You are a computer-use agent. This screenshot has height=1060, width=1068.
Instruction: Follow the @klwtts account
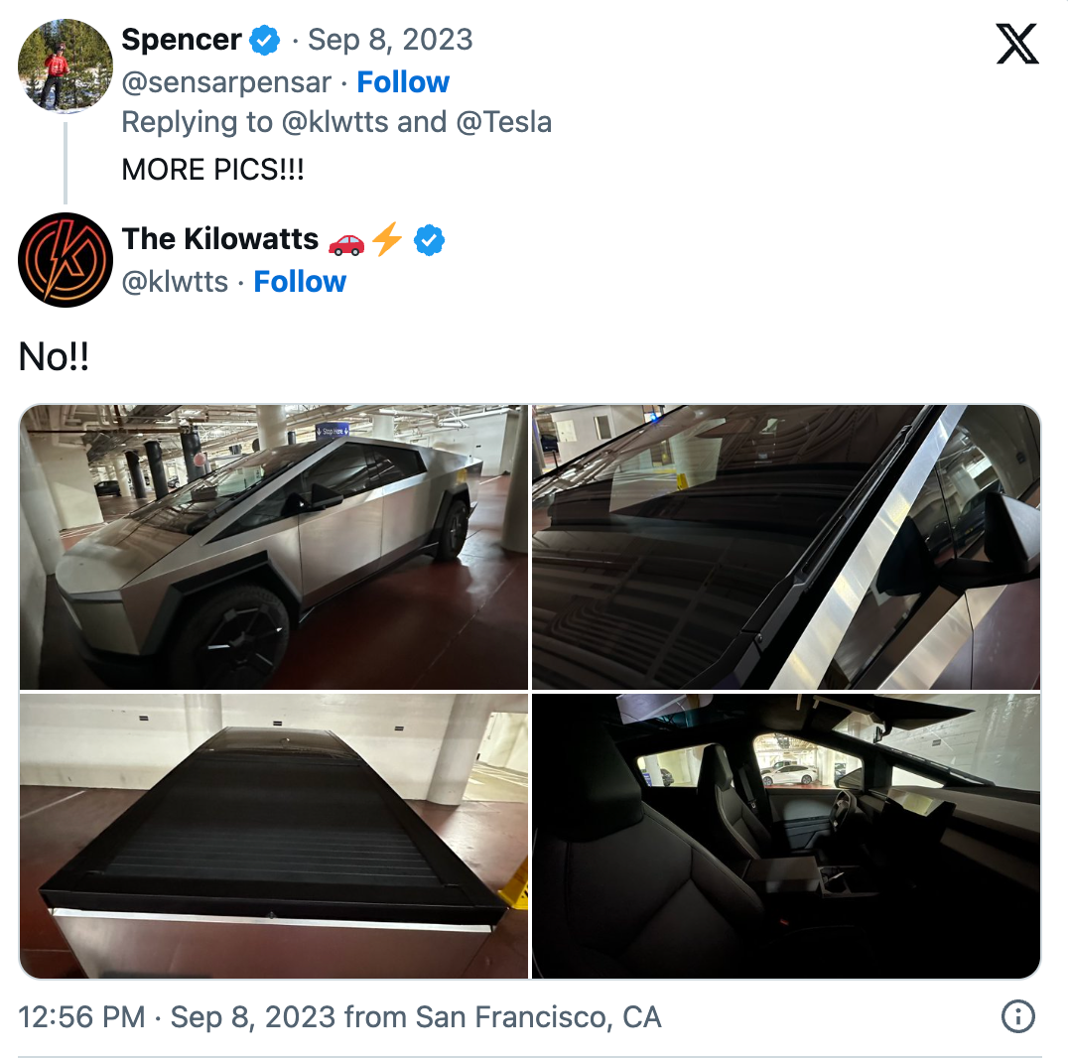300,282
